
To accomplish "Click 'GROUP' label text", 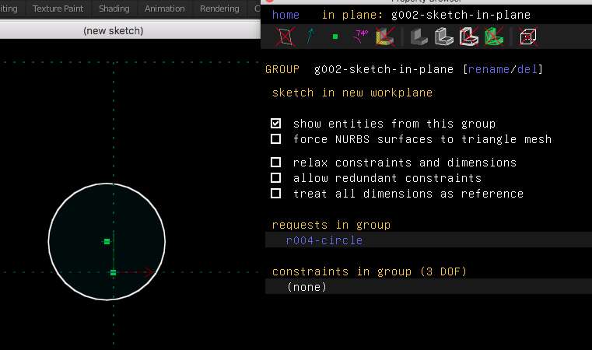I will coord(282,69).
